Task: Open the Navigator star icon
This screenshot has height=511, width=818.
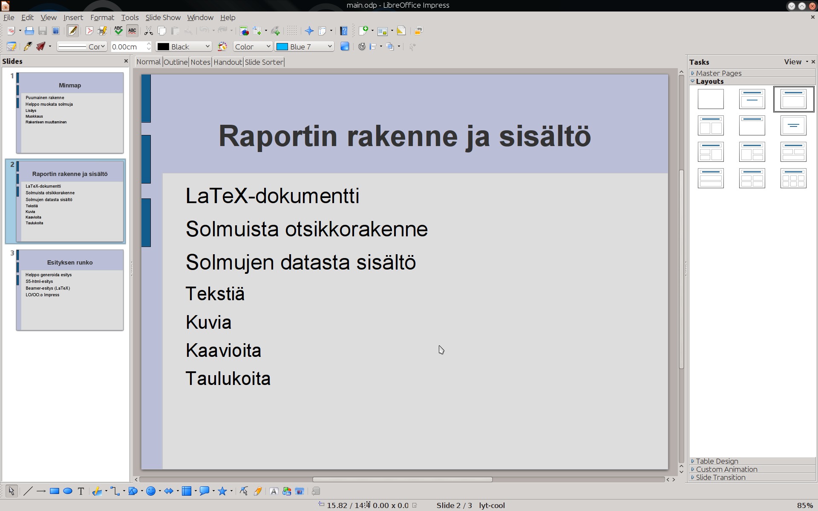Action: pos(309,31)
